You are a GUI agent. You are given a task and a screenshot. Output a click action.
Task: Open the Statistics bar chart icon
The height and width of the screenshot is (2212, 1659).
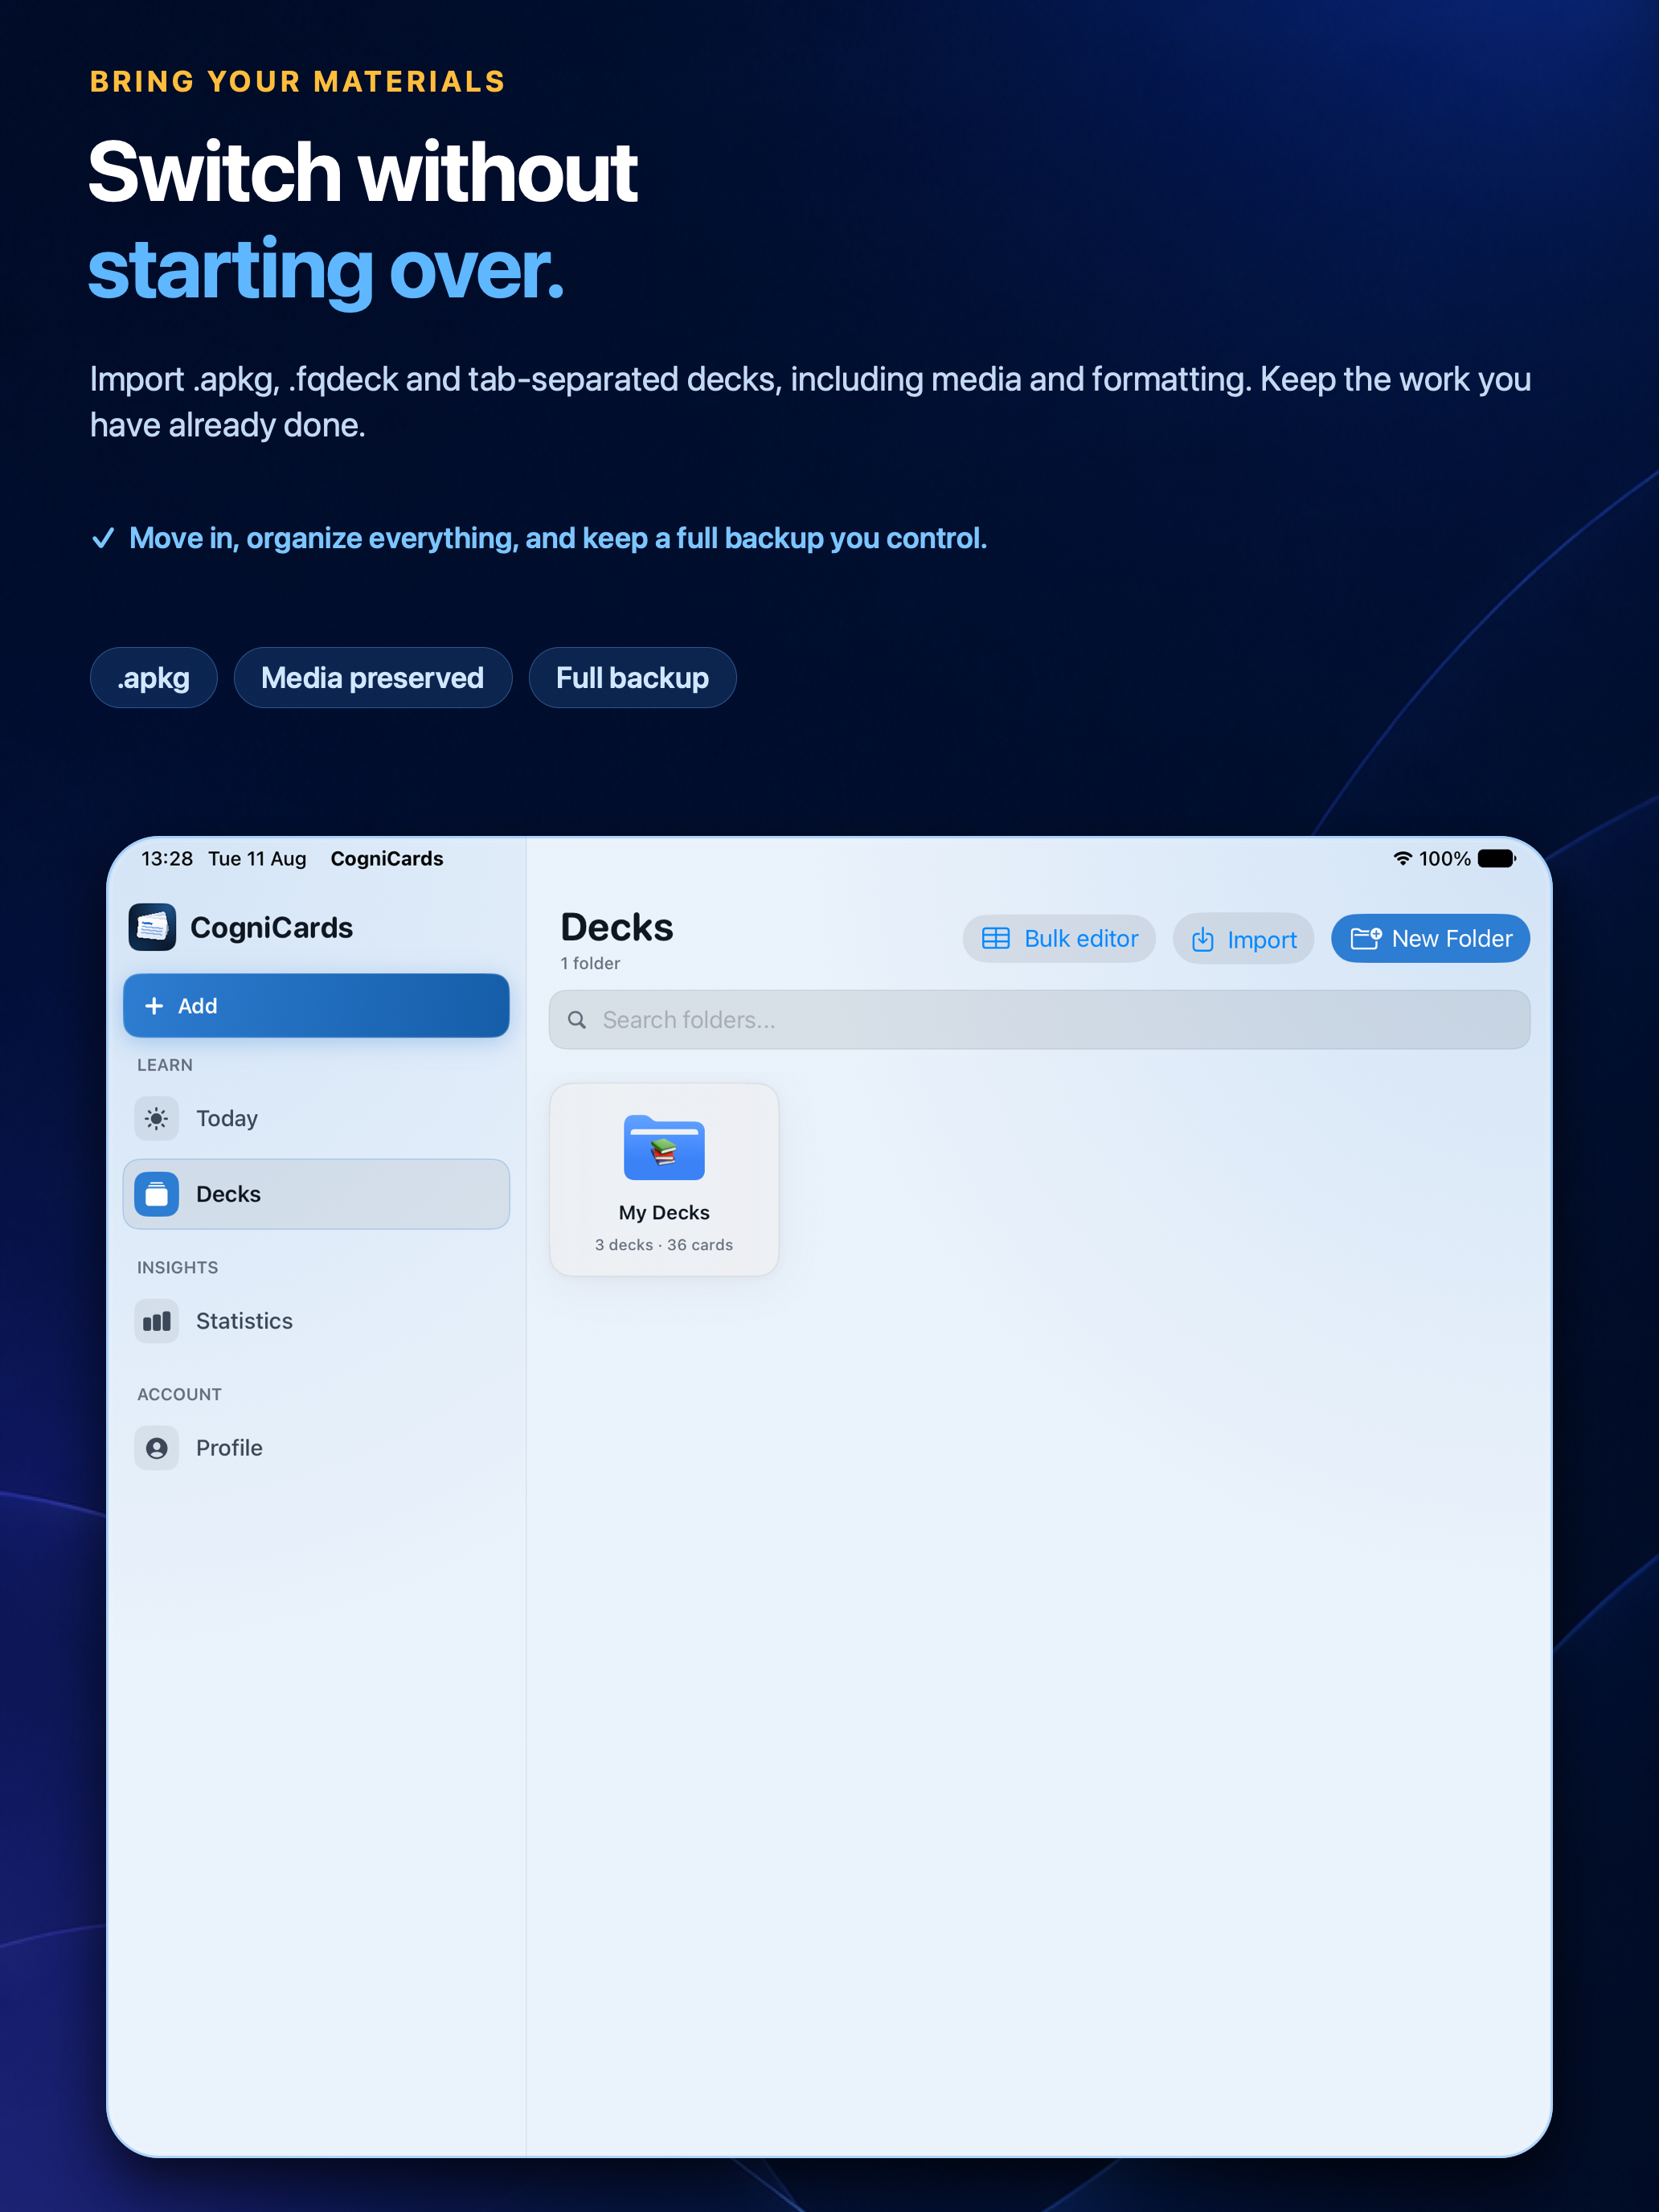pos(157,1321)
